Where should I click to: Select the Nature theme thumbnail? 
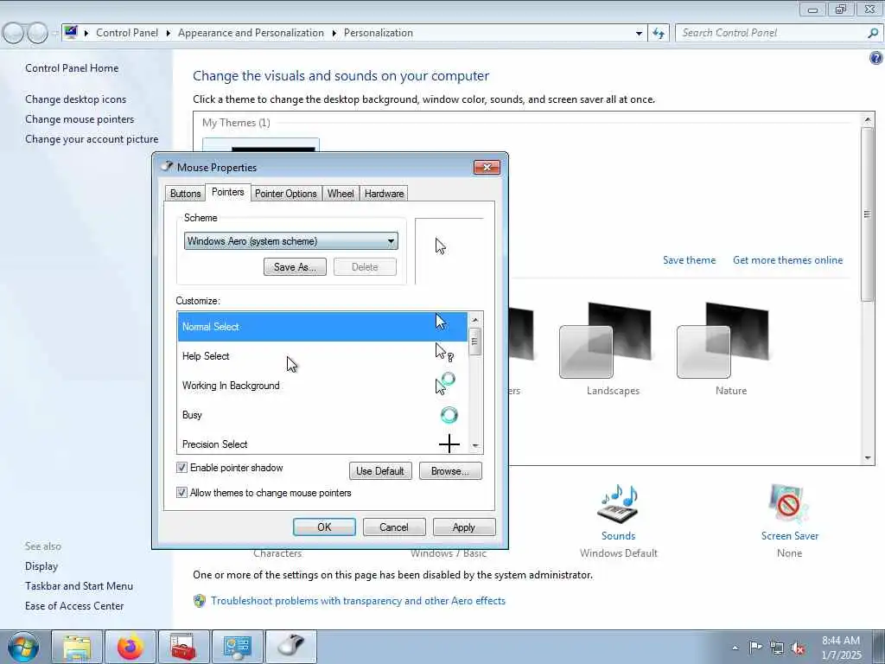pos(723,341)
